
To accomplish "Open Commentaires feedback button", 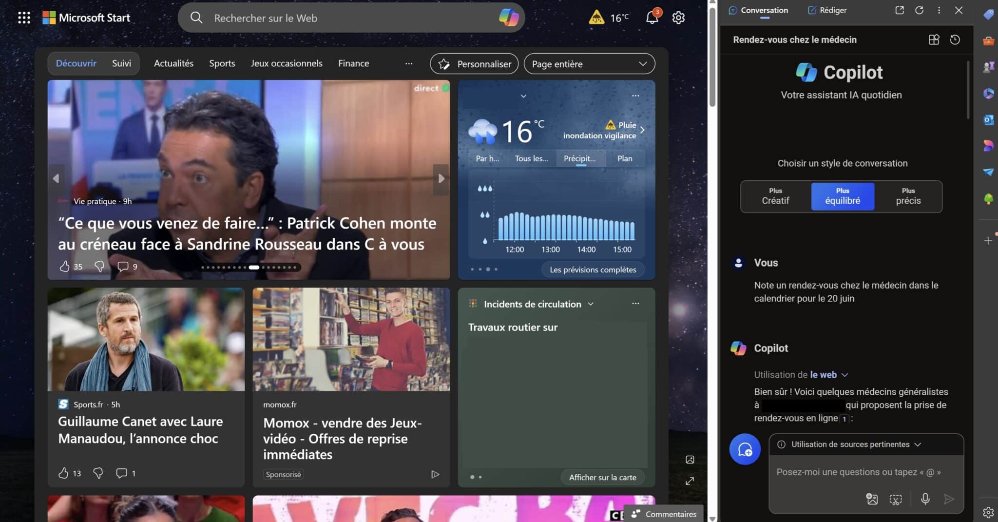I will pyautogui.click(x=664, y=514).
